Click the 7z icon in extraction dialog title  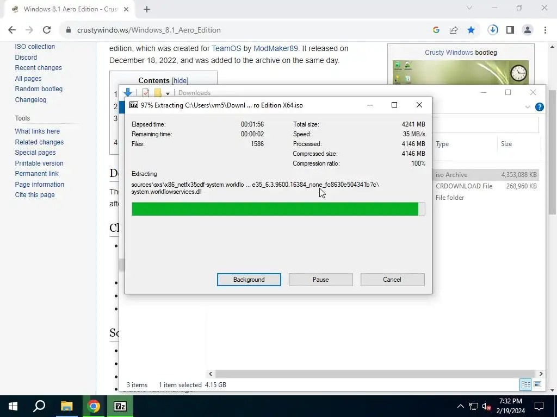(x=134, y=105)
